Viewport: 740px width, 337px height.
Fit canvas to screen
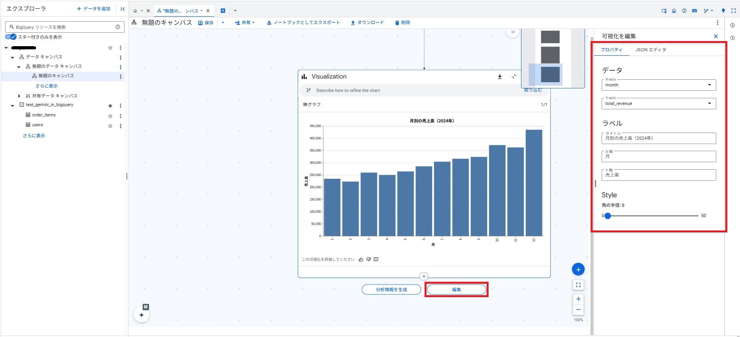pyautogui.click(x=578, y=285)
